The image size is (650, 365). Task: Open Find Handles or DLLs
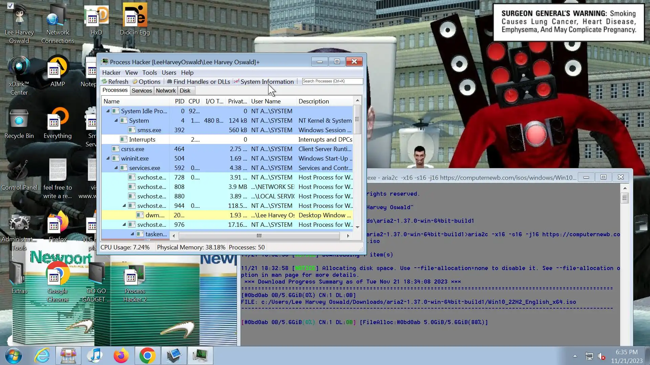coord(198,81)
